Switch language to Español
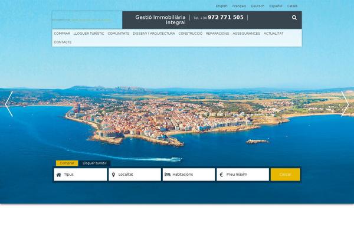 [276, 6]
